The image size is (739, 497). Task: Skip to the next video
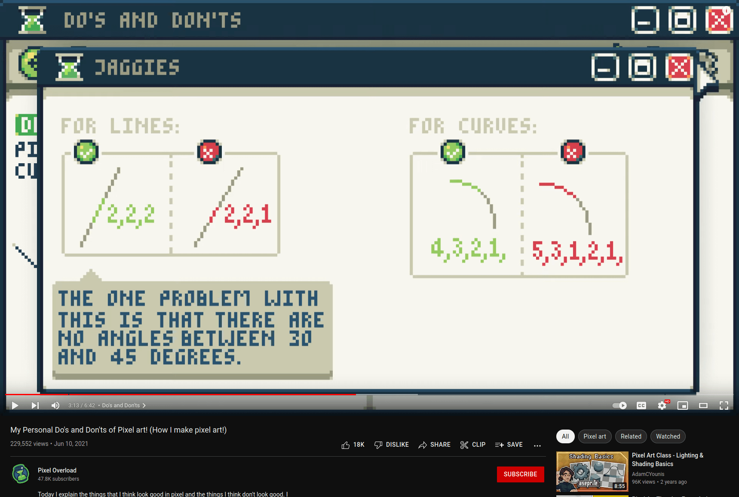click(35, 406)
